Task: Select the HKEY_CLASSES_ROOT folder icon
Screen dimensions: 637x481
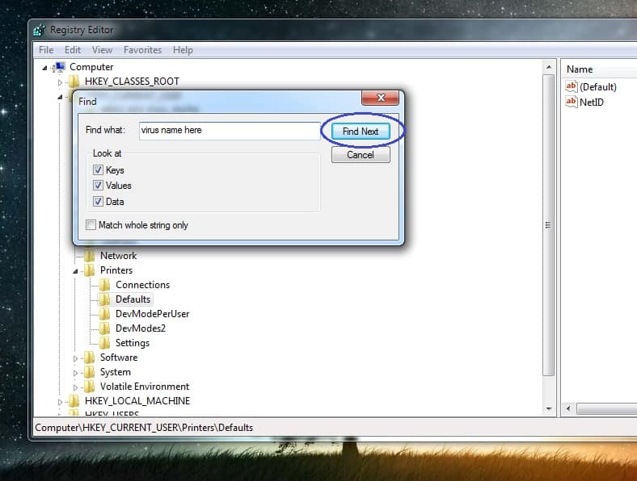Action: [74, 82]
